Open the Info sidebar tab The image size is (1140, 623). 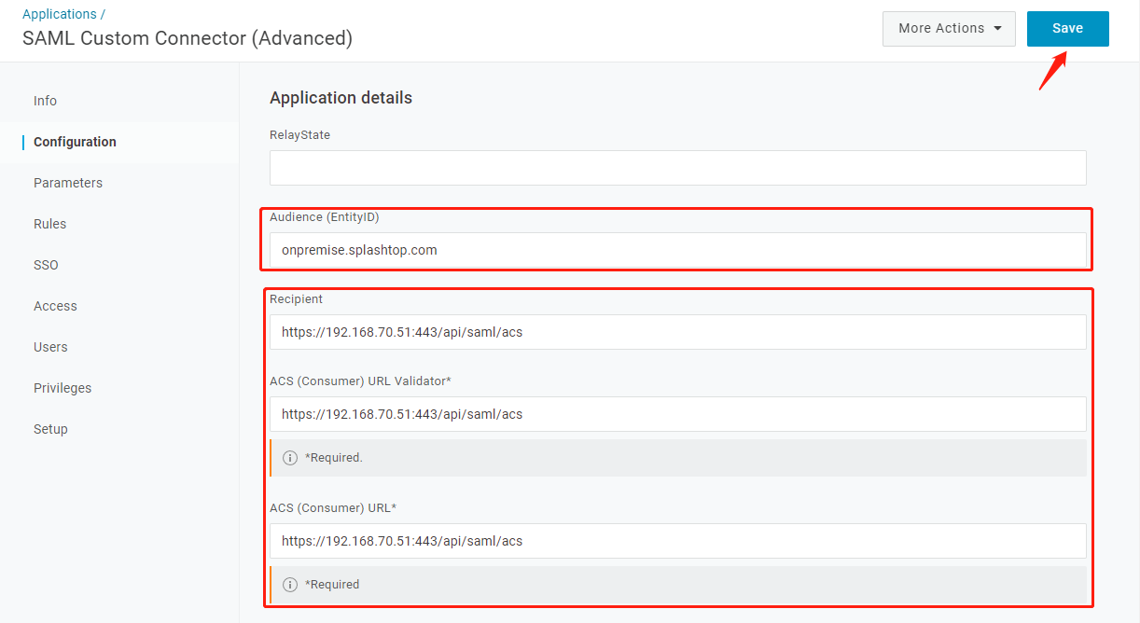[x=45, y=101]
